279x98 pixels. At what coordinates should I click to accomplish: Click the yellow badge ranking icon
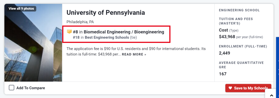tap(69, 32)
